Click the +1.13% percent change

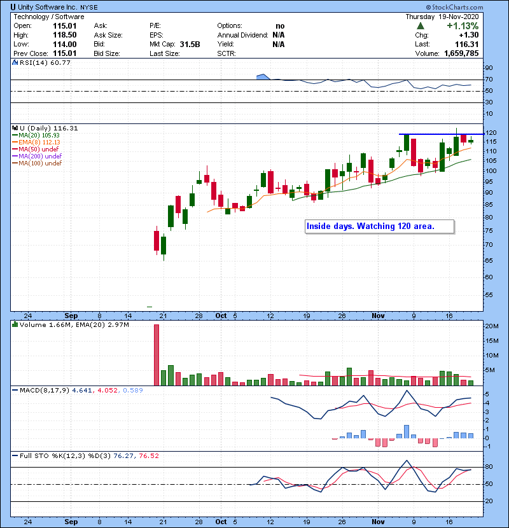(463, 26)
